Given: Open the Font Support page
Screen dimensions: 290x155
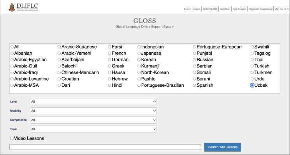Looking at the screenshot, I should [239, 9].
